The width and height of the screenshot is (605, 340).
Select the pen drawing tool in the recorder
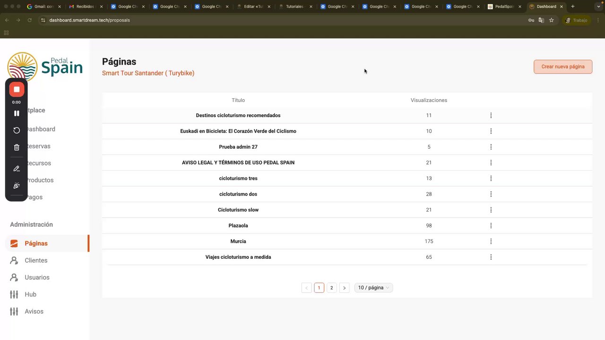[x=17, y=169]
